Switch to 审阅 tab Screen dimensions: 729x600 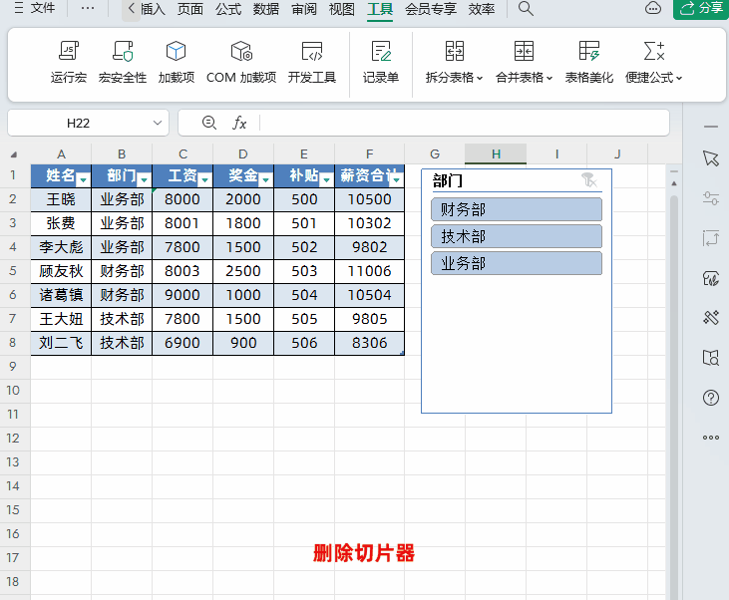[304, 9]
